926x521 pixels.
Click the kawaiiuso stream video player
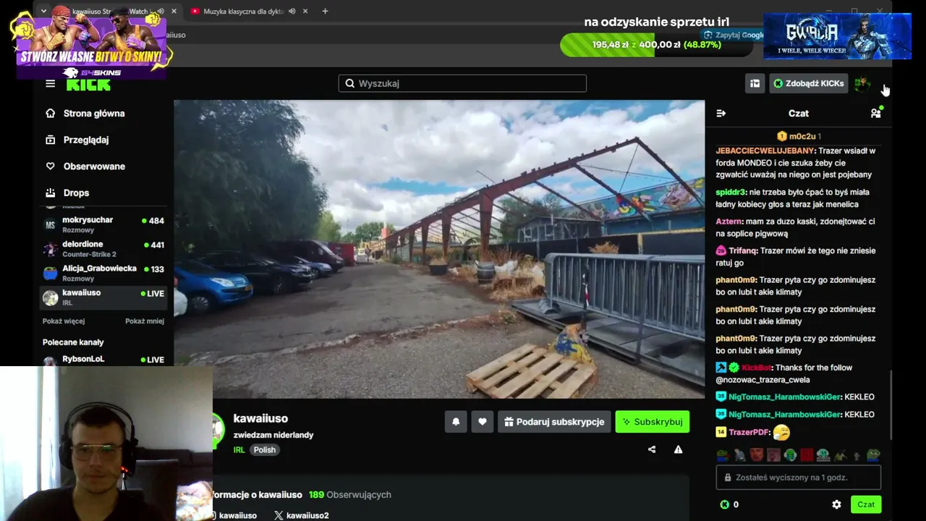point(439,249)
